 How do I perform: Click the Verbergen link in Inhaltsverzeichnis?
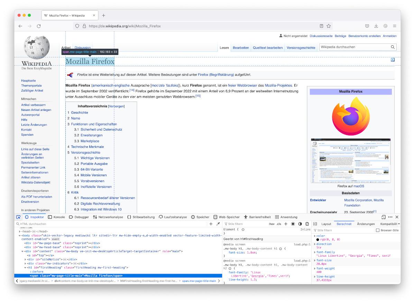click(x=116, y=106)
